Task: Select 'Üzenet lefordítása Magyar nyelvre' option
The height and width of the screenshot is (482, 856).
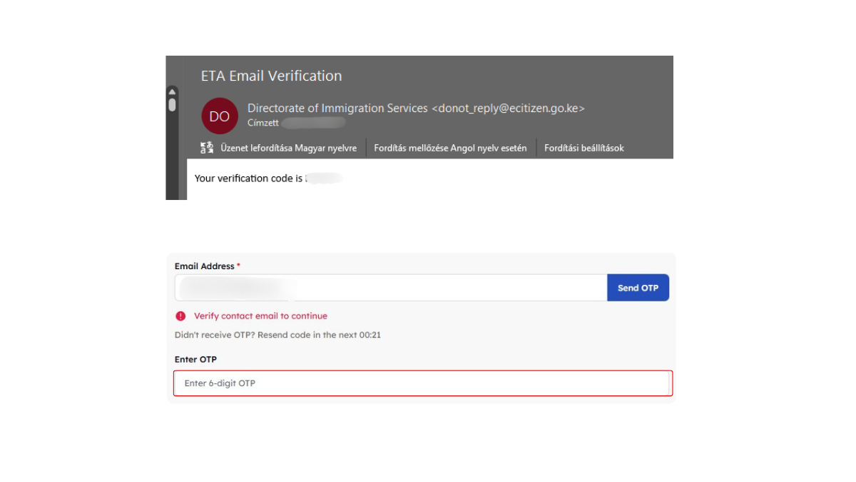Action: pos(288,148)
